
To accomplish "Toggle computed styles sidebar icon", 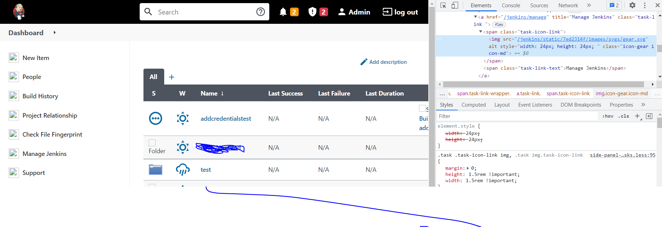I will [x=649, y=116].
